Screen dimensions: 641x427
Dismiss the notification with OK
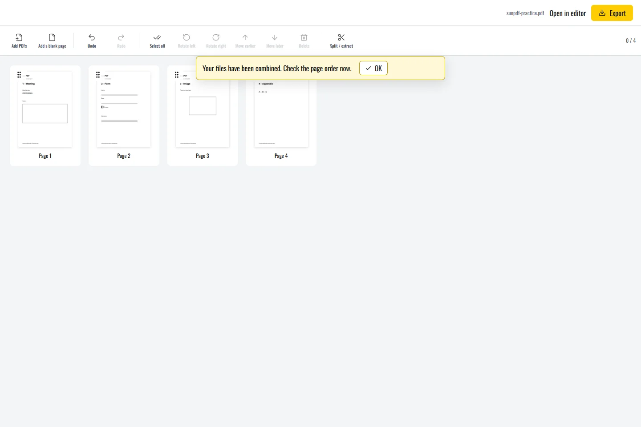373,68
